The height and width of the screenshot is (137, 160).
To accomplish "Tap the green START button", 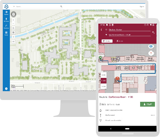I will 147,104.
